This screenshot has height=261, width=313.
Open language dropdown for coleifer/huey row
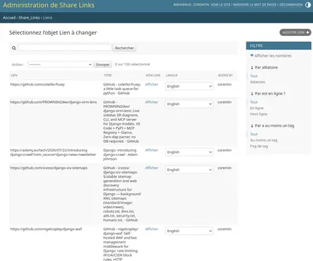pyautogui.click(x=189, y=86)
